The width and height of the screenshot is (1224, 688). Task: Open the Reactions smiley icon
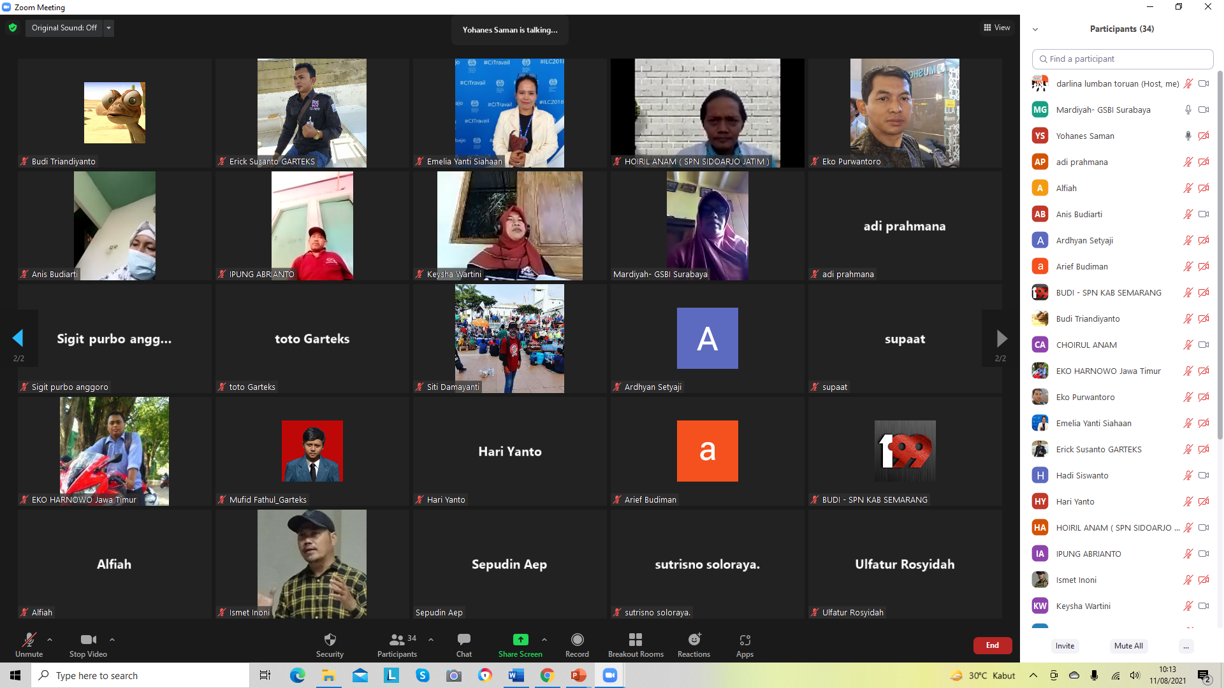[694, 640]
